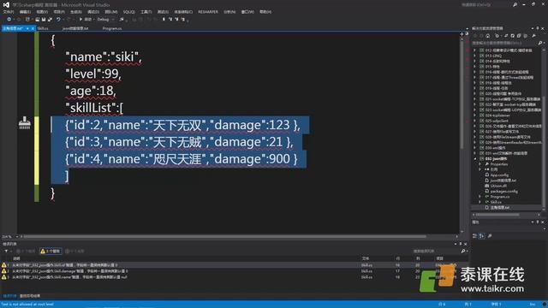Expand the 024-tcplistener project node
Screen dimensions: 548x308
click(474, 115)
